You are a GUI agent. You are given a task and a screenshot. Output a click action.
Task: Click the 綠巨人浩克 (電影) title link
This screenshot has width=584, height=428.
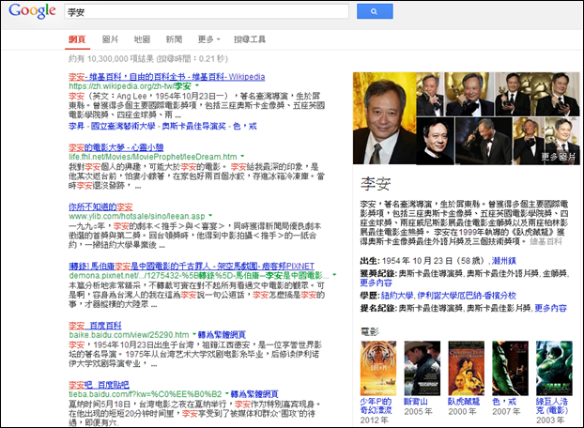(x=552, y=405)
